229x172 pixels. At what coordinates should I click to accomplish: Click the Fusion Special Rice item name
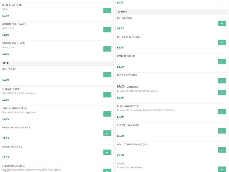click(14, 166)
